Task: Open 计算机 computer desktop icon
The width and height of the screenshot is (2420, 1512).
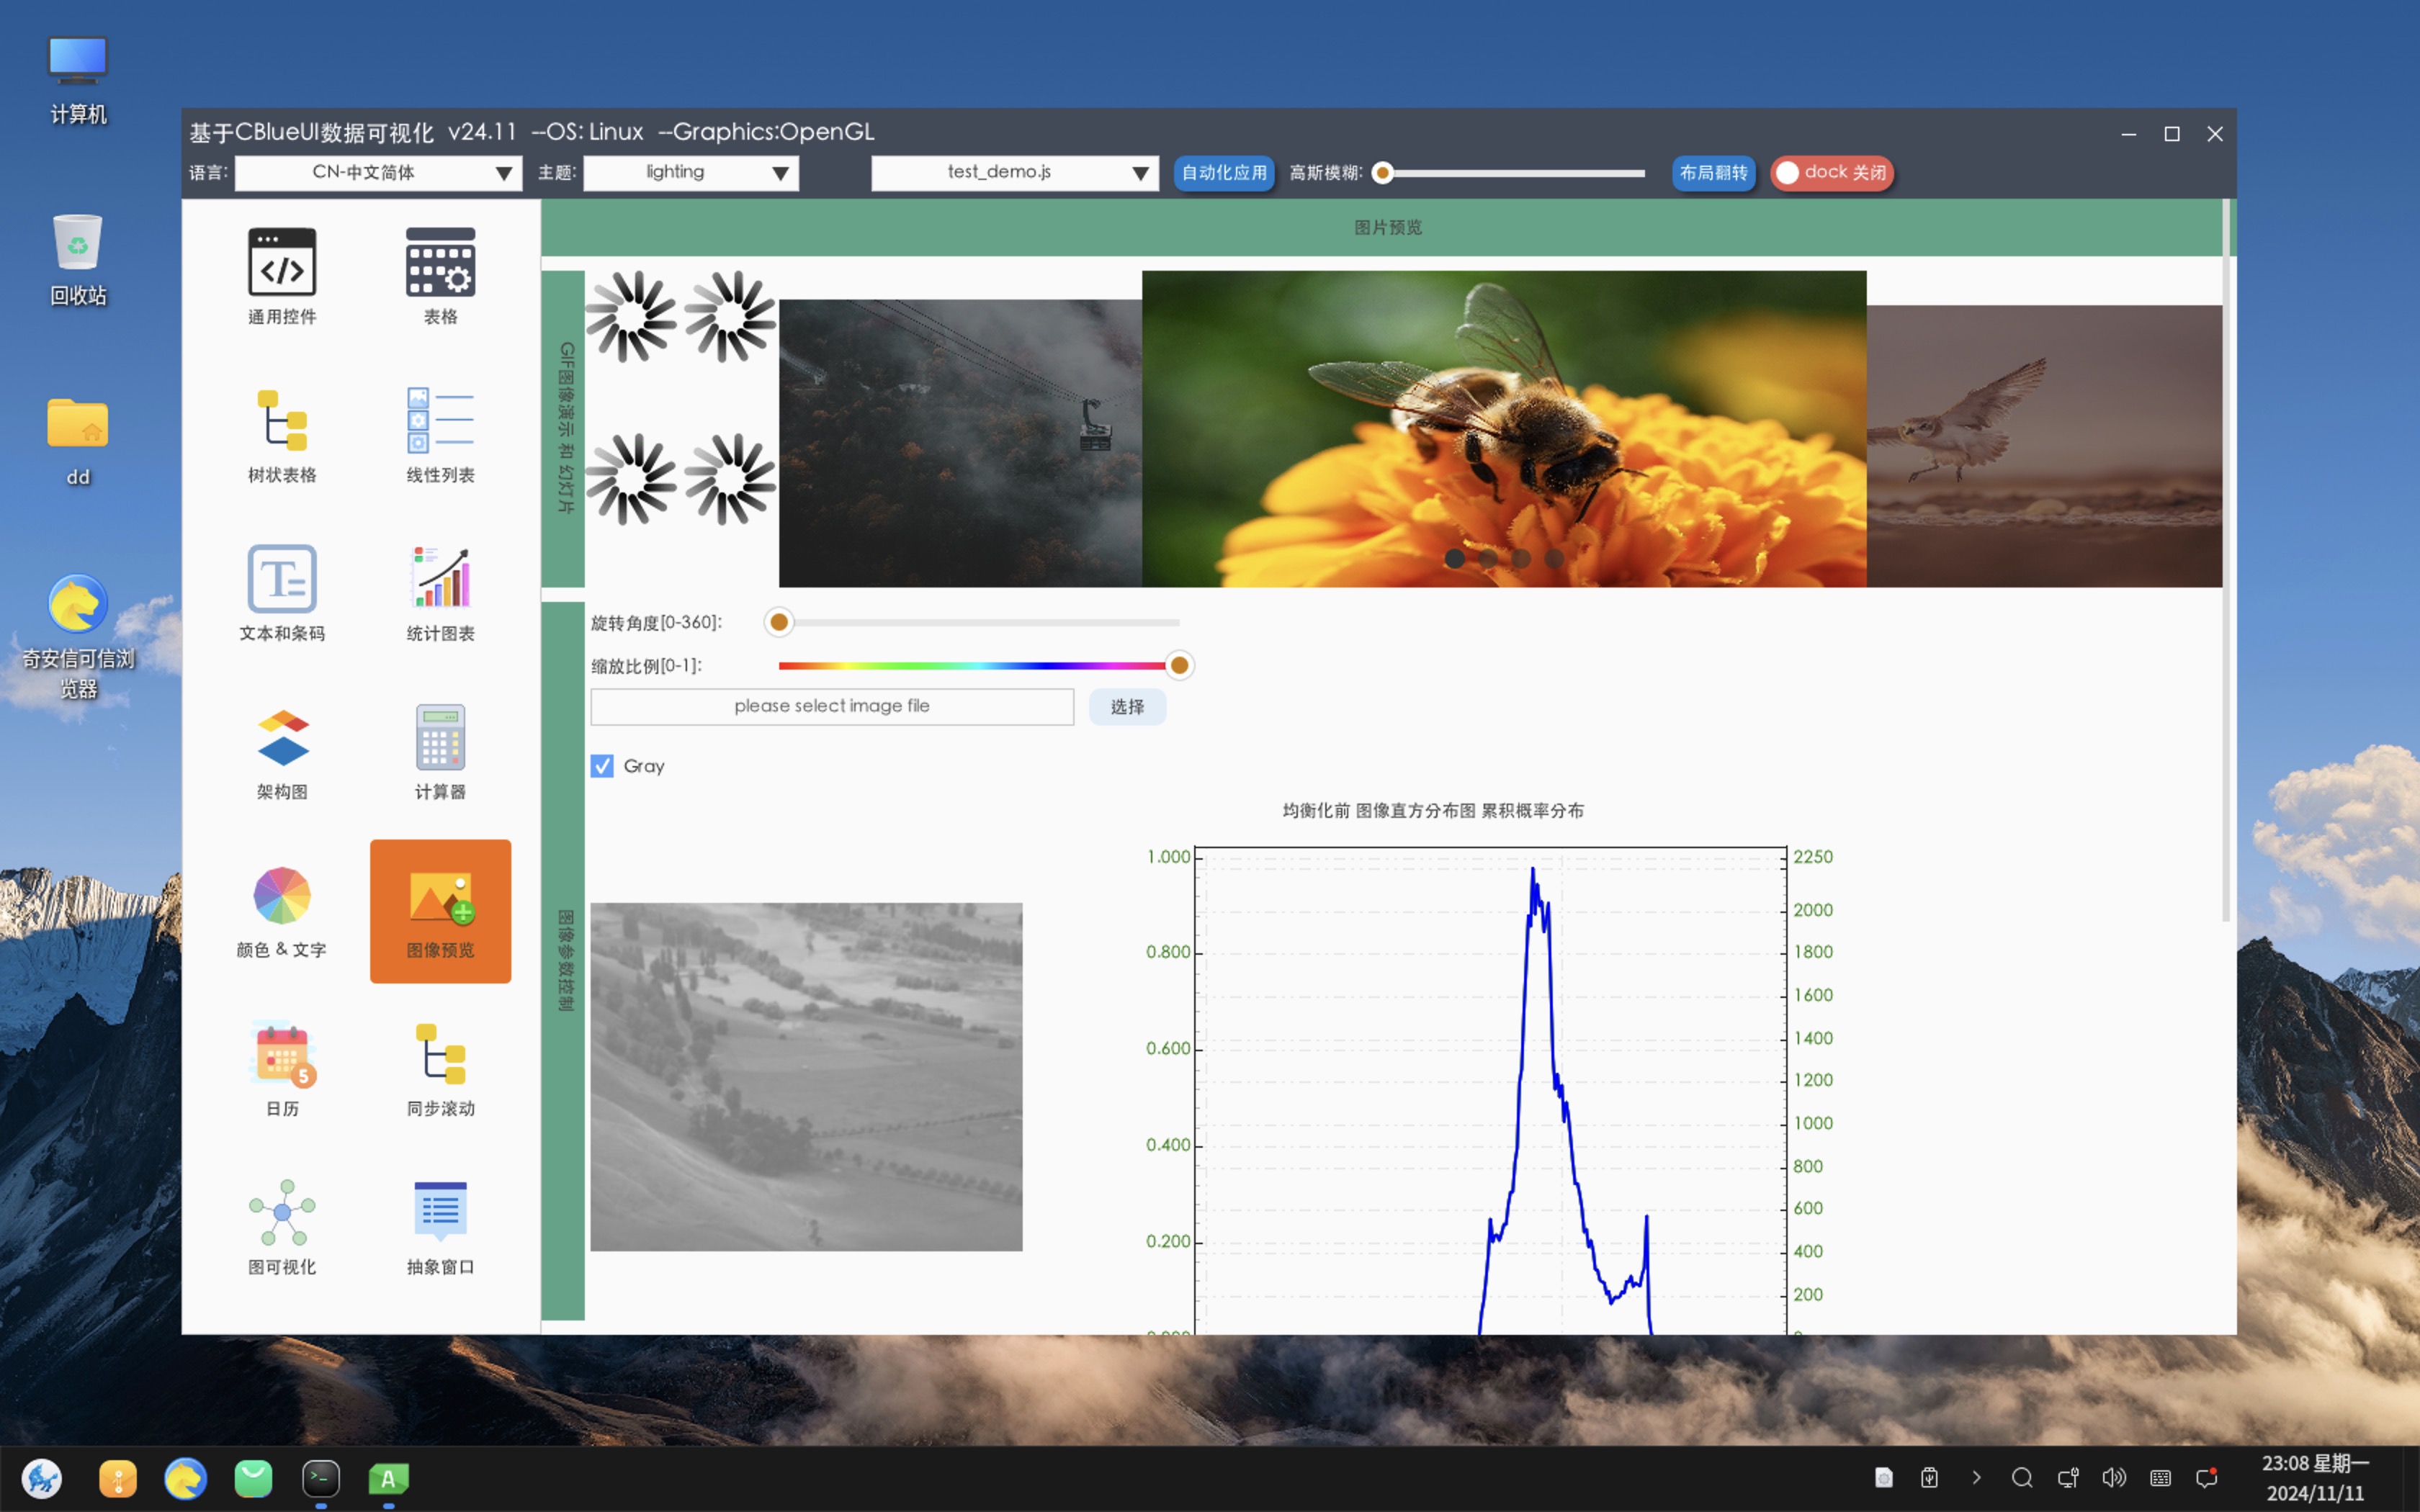Action: click(78, 80)
